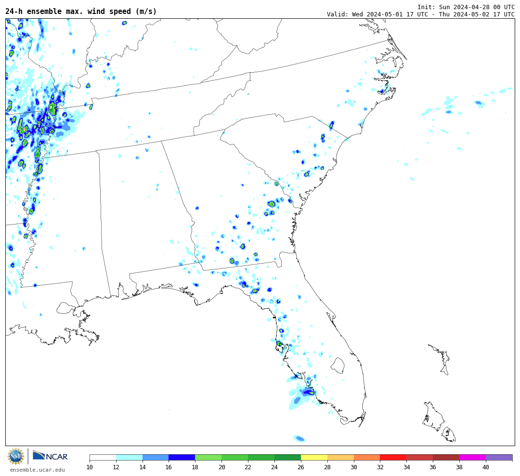Select the 38-40 magenta colorbar segment
The image size is (520, 476).
pos(473,458)
